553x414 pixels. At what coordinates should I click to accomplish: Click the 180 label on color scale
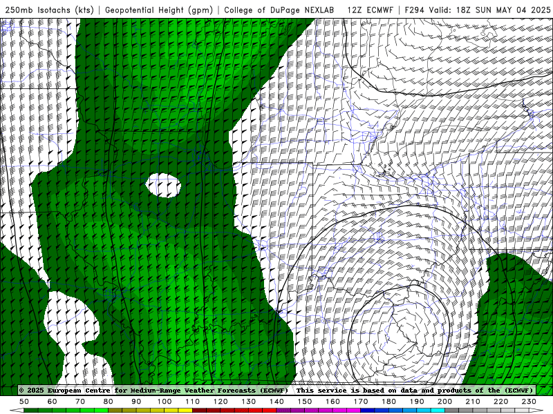click(x=388, y=402)
